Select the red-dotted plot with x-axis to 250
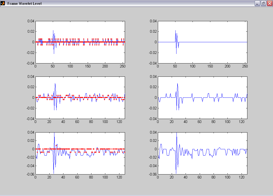The width and height of the screenshot is (273, 196). tap(80, 42)
